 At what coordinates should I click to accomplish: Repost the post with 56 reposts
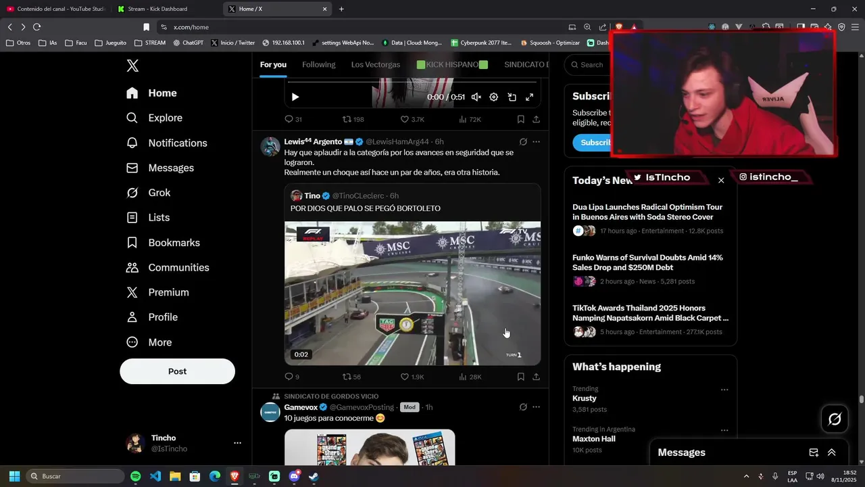click(x=351, y=377)
